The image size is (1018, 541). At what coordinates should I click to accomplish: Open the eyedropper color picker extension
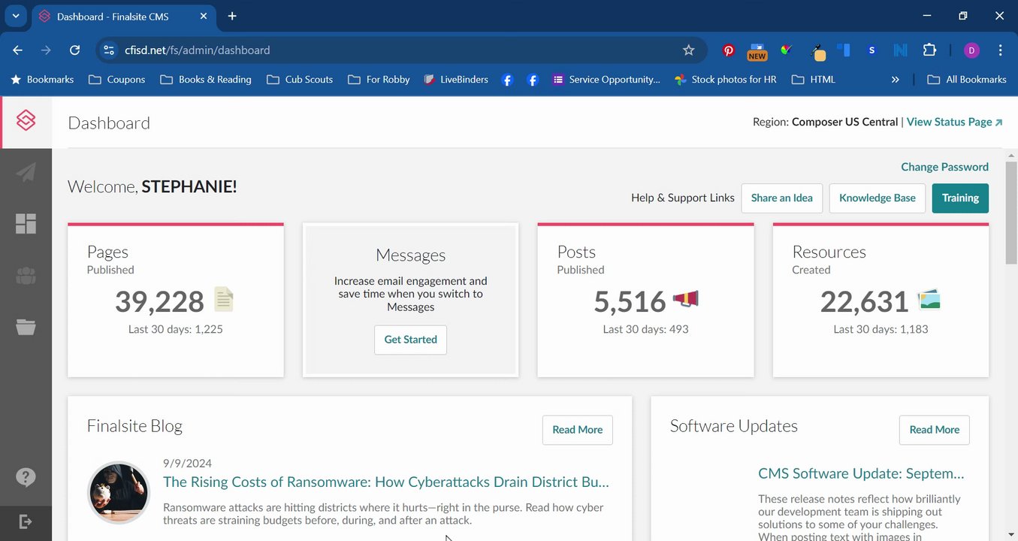coord(818,51)
